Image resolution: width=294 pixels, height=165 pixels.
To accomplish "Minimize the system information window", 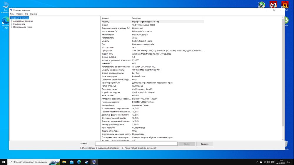I will 267,10.
